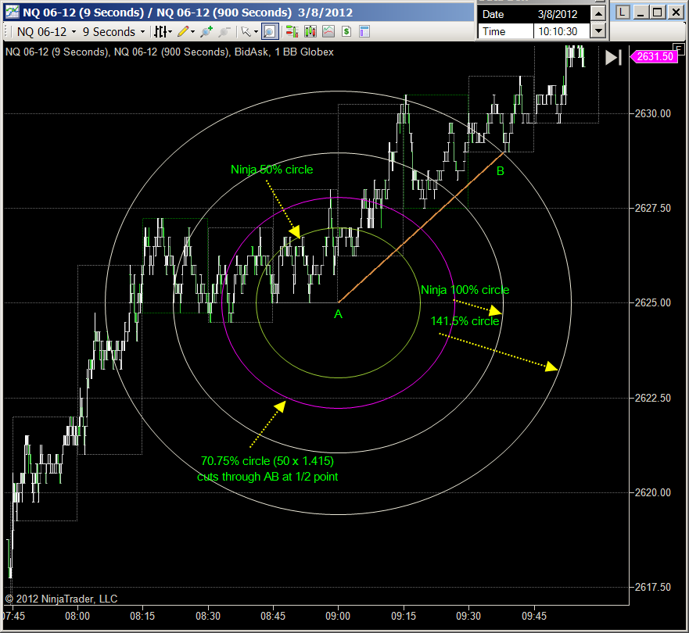Viewport: 689px width, 633px height.
Task: Click the zoom in magnifier icon
Action: point(206,31)
